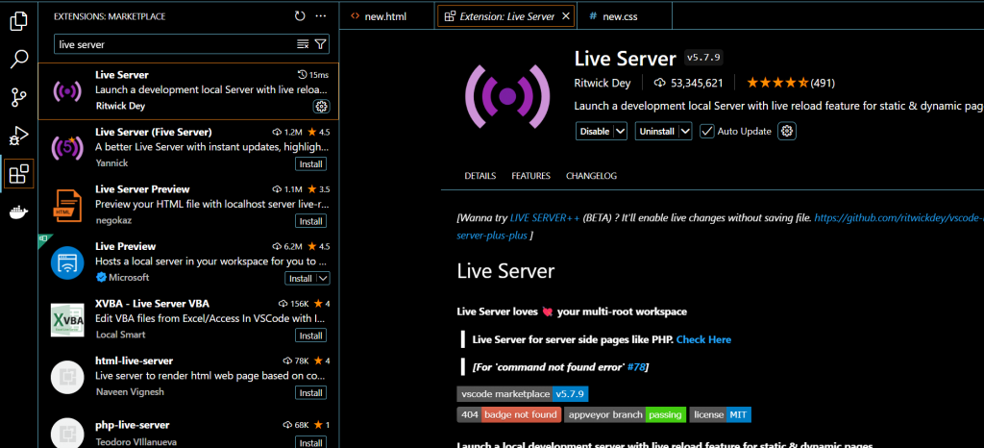984x448 pixels.
Task: Open the #78 issue link
Action: tap(636, 366)
